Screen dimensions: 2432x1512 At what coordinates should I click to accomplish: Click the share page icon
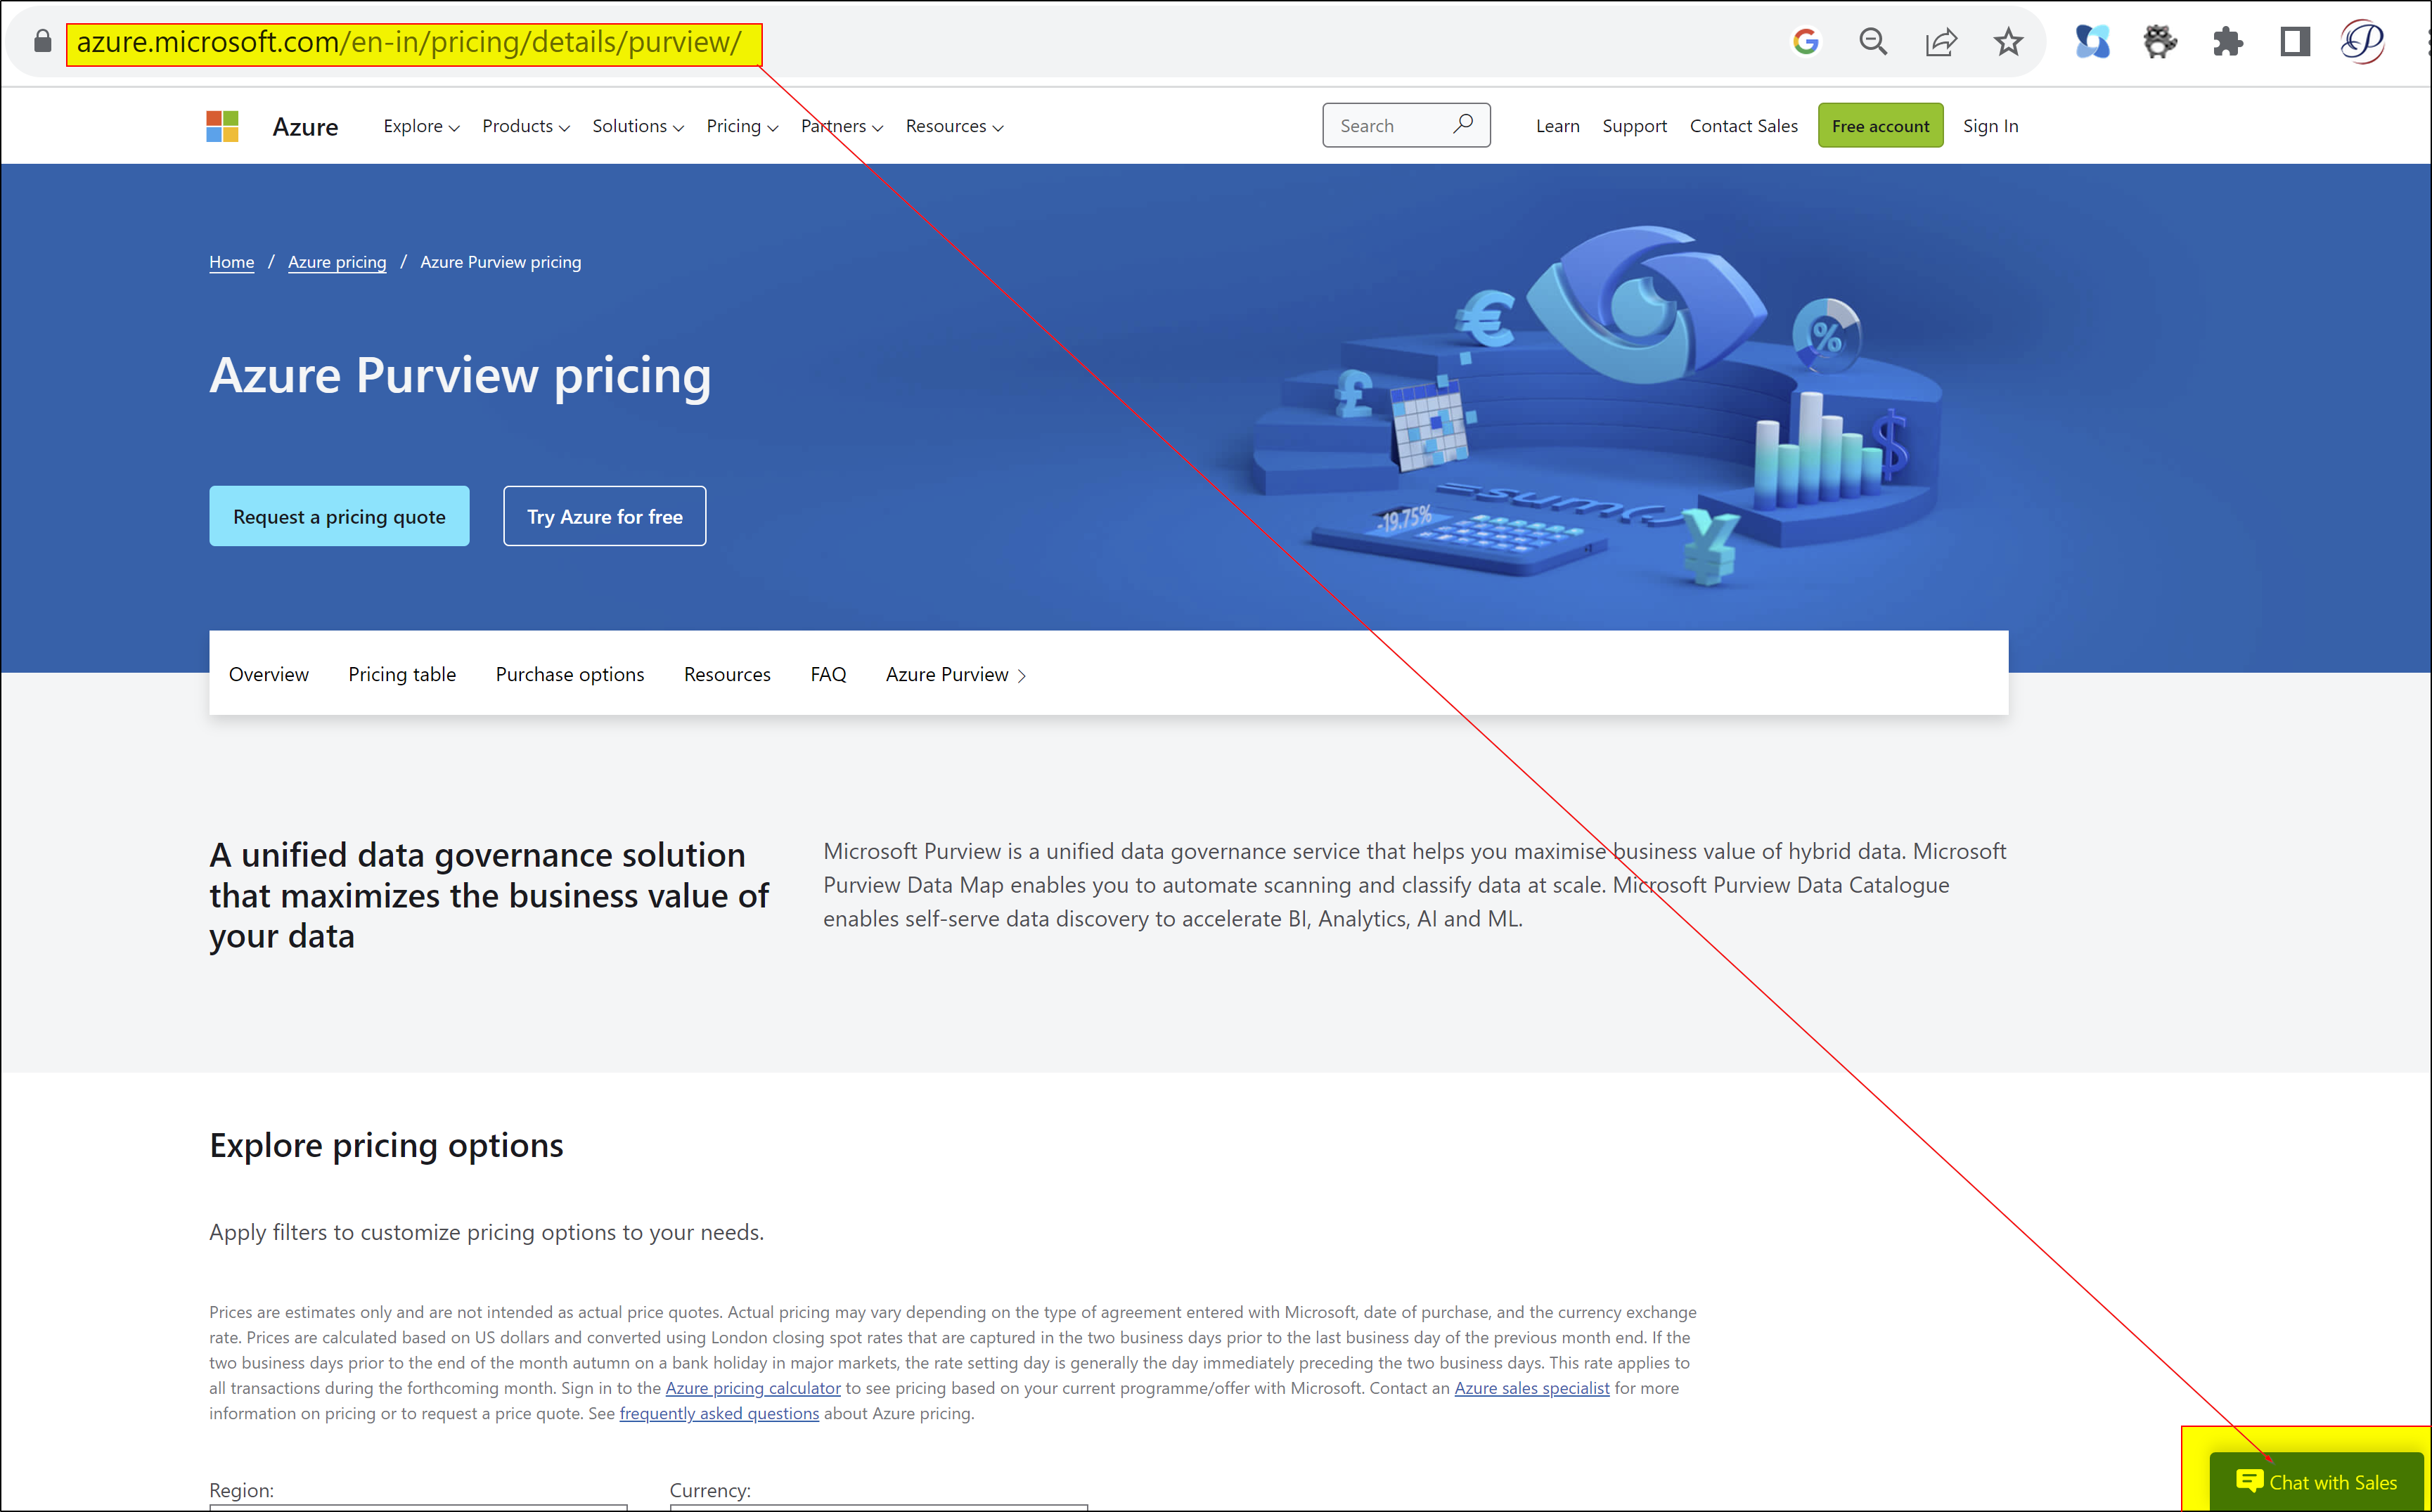click(1941, 42)
